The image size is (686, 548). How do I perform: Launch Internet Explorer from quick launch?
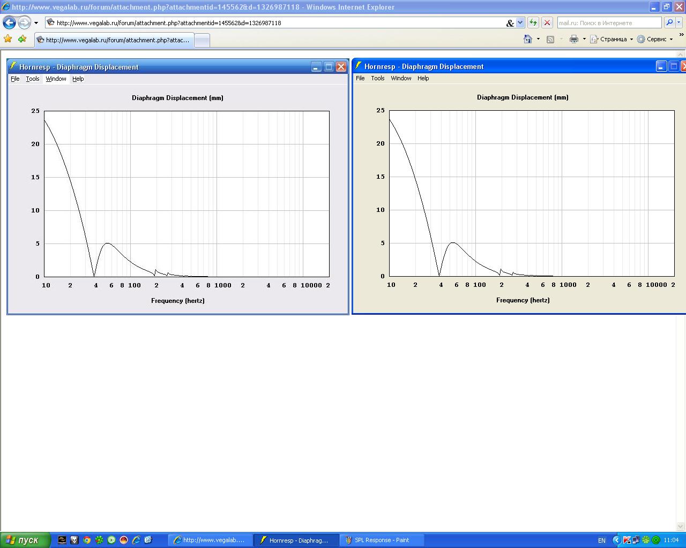[136, 540]
